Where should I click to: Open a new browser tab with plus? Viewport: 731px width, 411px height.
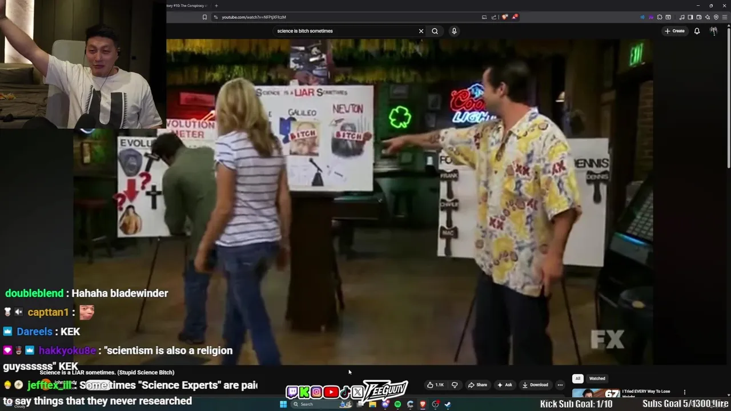[x=216, y=6]
